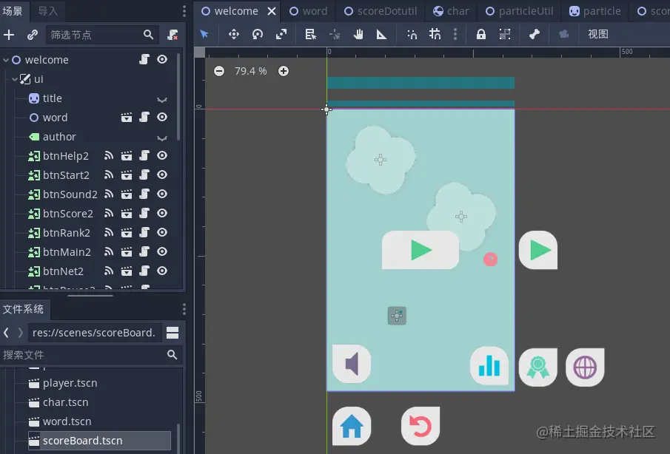This screenshot has height=454, width=670.
Task: Show the hidden author node
Action: (162, 138)
